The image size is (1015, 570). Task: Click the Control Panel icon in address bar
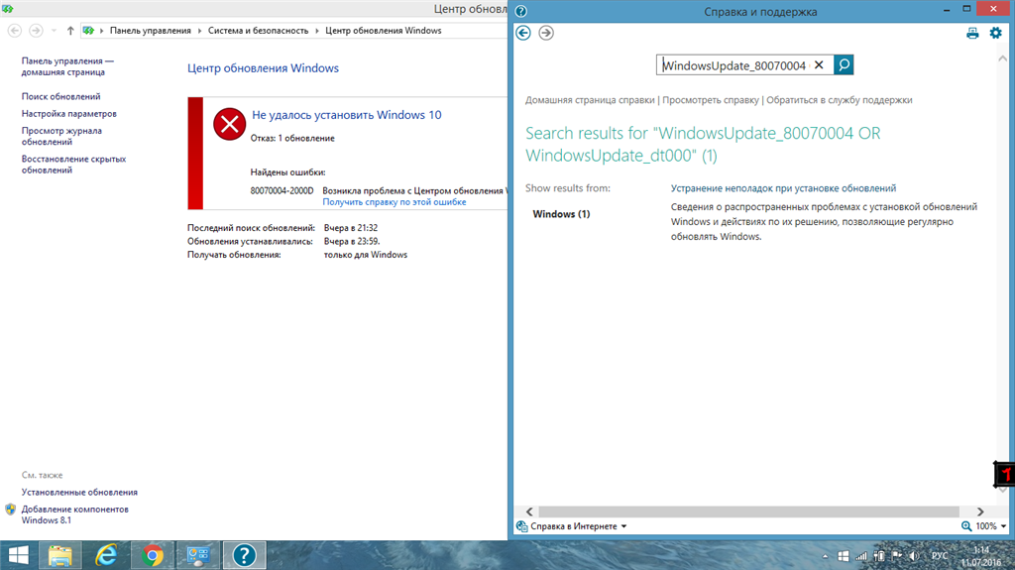tap(88, 31)
